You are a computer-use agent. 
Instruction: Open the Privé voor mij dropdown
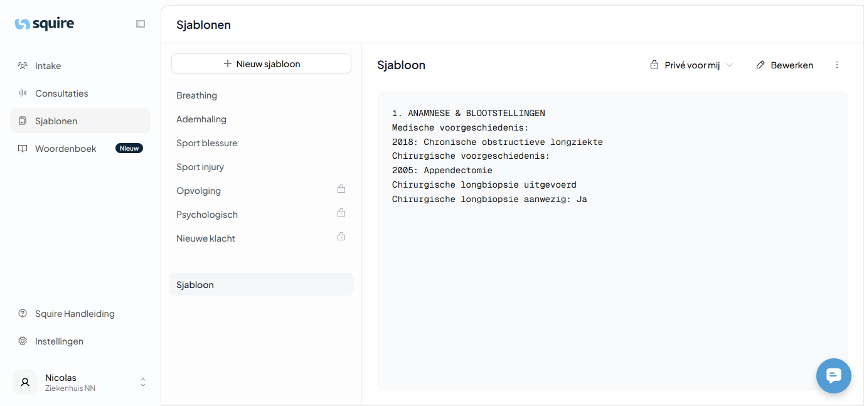click(692, 65)
